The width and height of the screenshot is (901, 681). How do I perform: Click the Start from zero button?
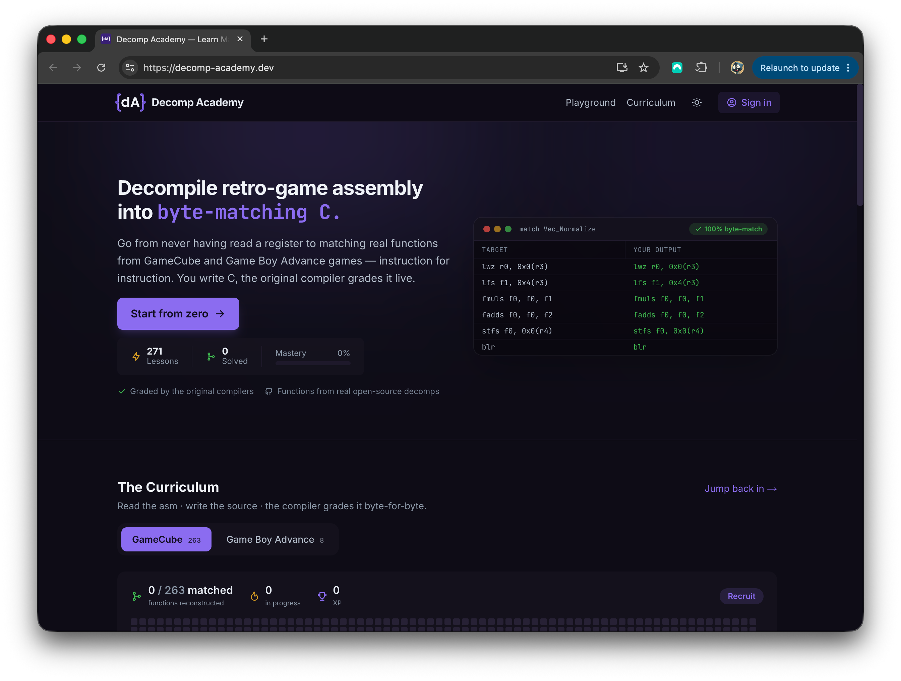tap(178, 314)
